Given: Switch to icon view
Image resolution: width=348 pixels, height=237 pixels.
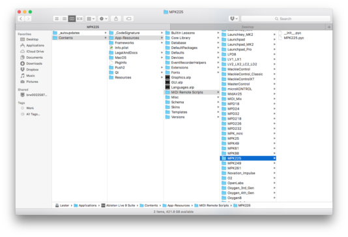Looking at the screenshot, I should point(57,19).
